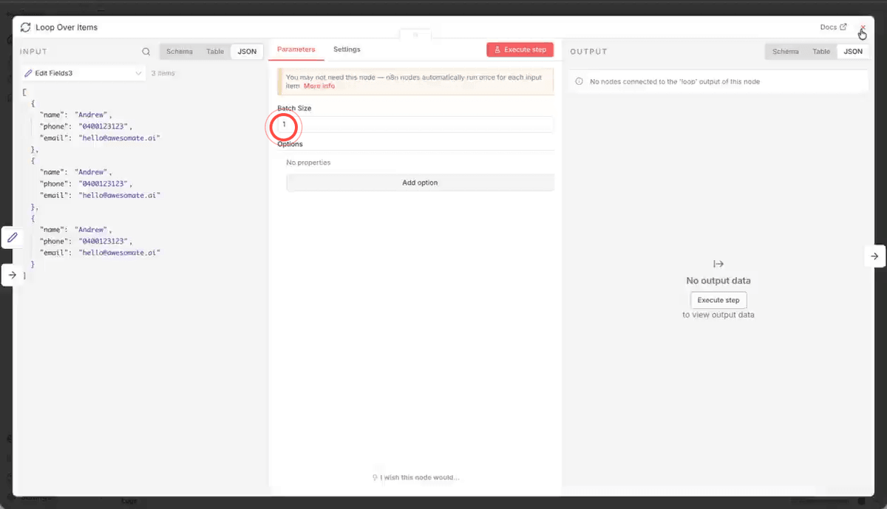Open the search in the INPUT panel
This screenshot has height=509, width=887.
[146, 52]
